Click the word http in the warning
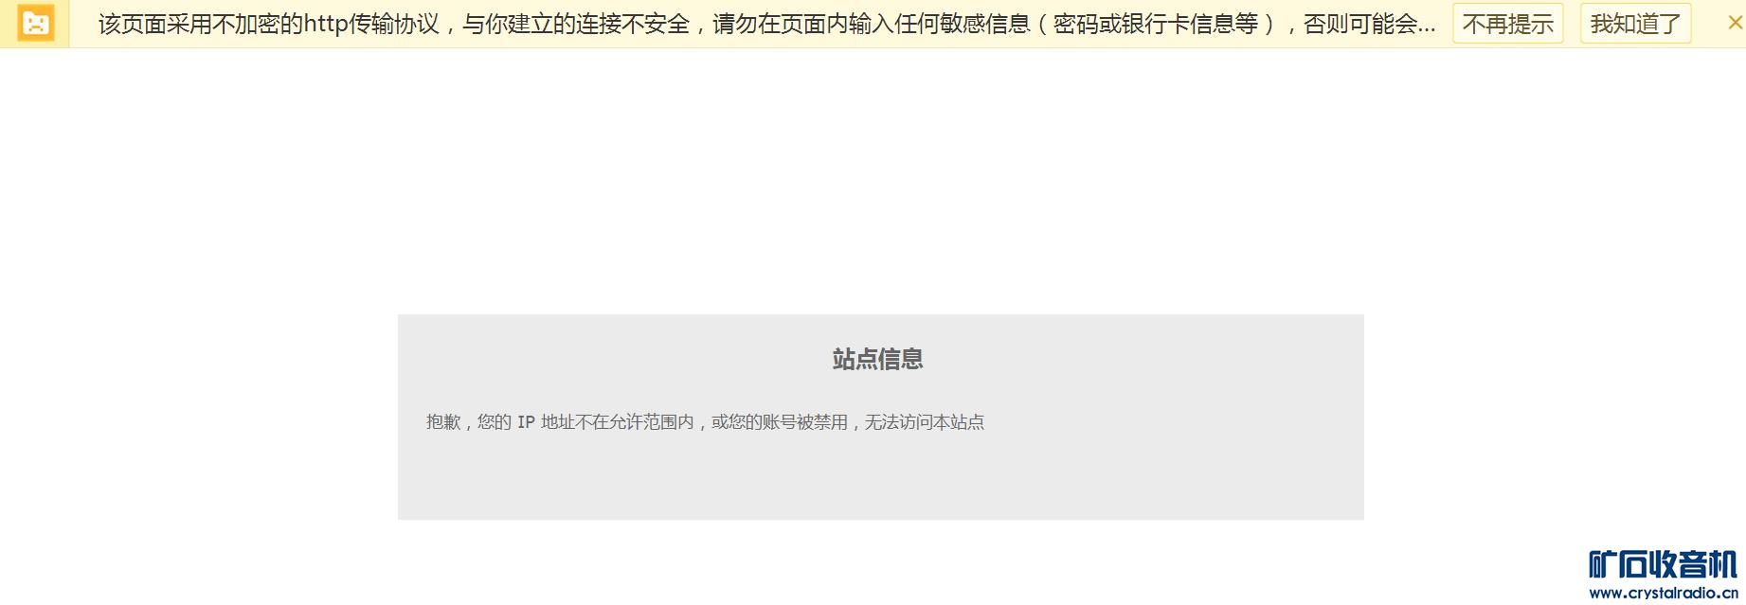The height and width of the screenshot is (605, 1746). pos(327,24)
